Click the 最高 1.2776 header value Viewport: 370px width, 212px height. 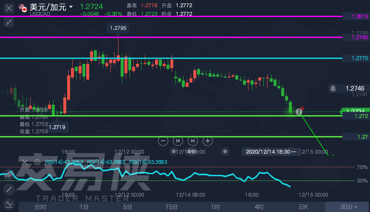point(142,6)
